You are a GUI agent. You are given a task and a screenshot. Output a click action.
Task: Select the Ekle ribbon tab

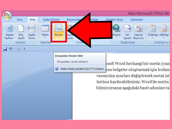33,20
